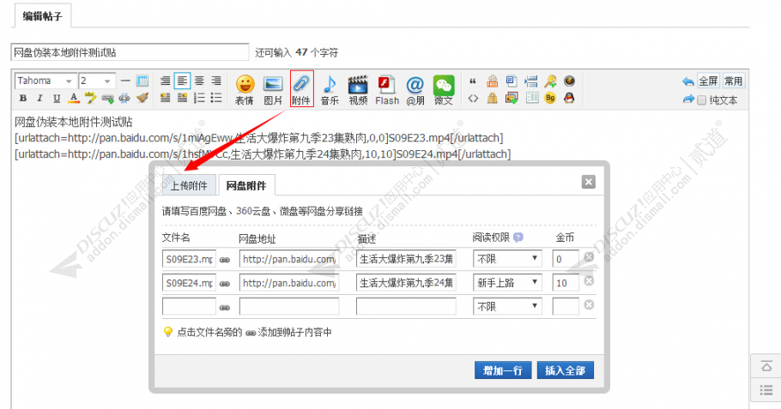Toggle bold formatting
The image size is (781, 409).
tap(23, 98)
